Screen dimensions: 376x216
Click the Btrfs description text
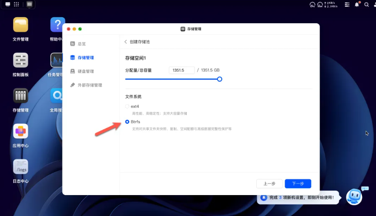[182, 129]
